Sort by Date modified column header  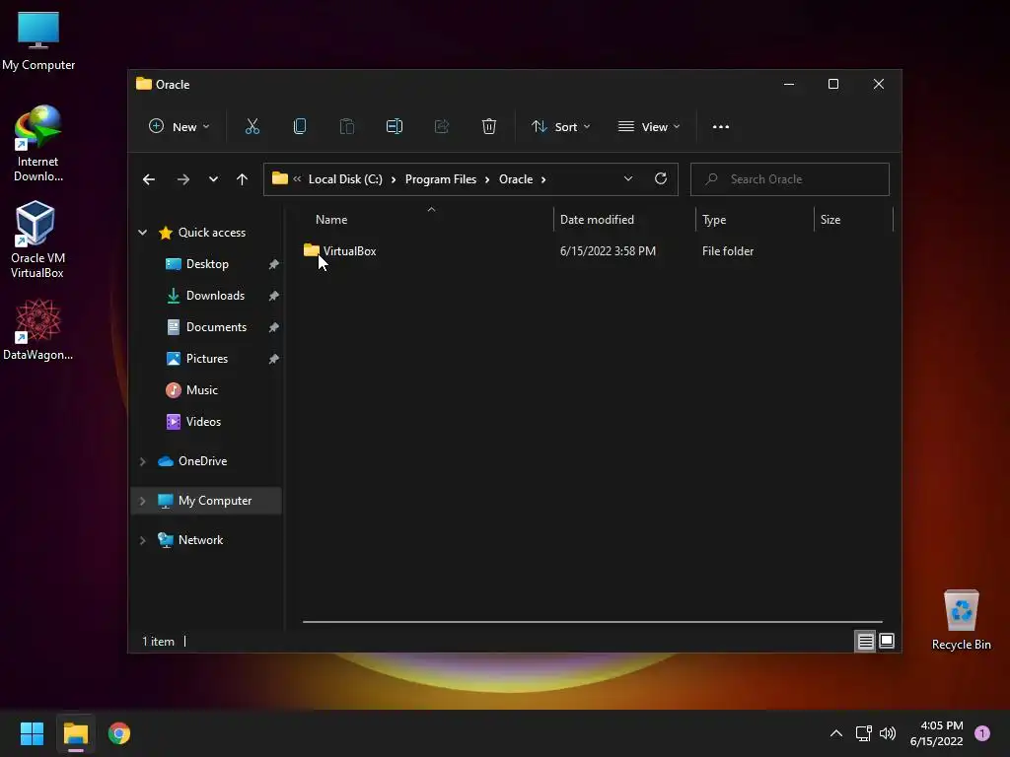pyautogui.click(x=597, y=220)
